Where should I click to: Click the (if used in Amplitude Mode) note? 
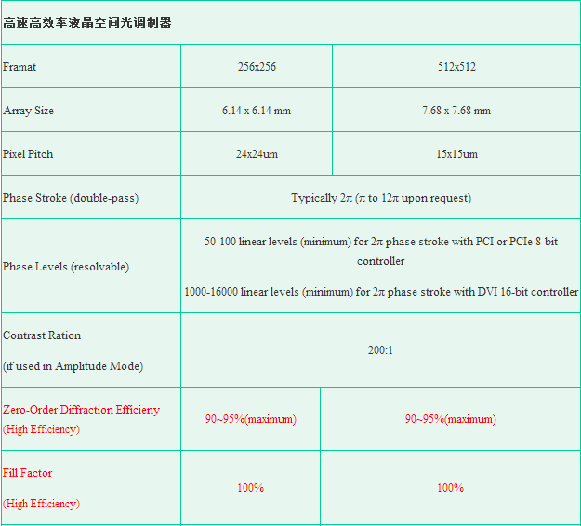[x=73, y=366]
